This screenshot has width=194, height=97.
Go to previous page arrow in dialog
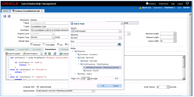point(114,79)
